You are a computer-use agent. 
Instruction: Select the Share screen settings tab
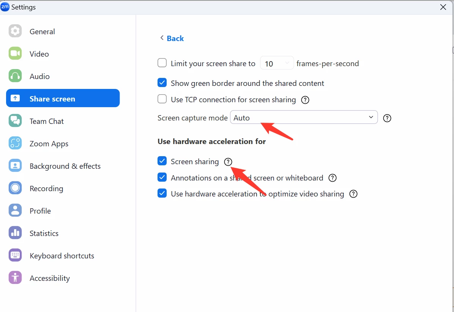point(63,98)
